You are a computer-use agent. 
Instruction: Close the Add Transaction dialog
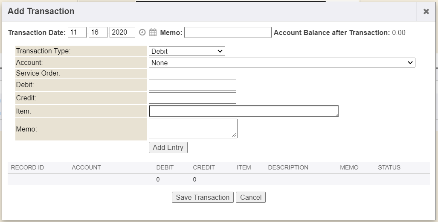[x=426, y=12]
